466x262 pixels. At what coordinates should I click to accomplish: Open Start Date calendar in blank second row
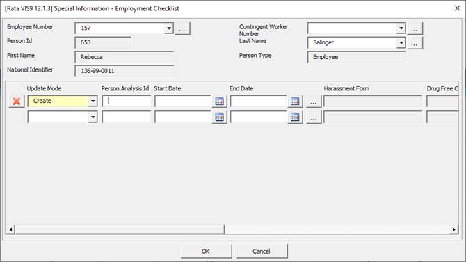coord(219,117)
